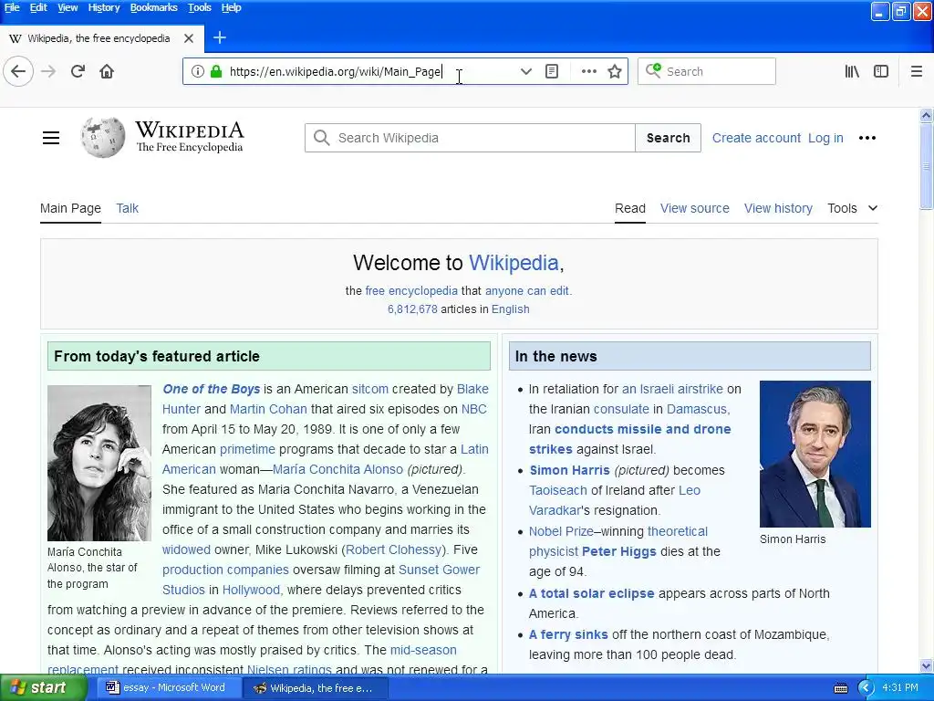
Task: Click the Log in link
Action: [825, 138]
